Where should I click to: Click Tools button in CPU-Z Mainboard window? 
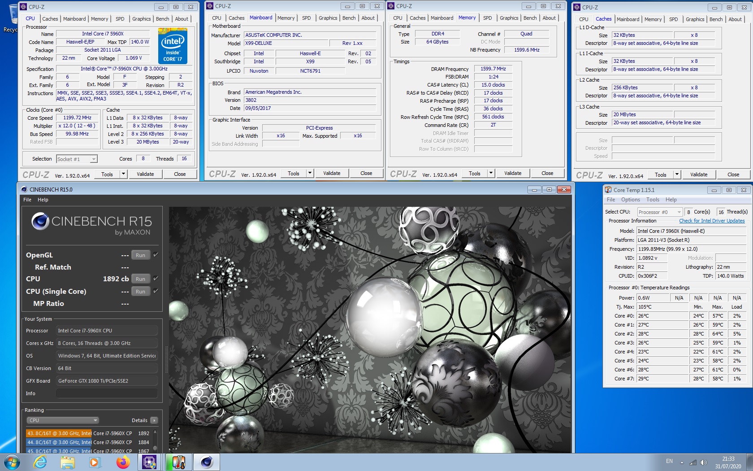point(294,173)
